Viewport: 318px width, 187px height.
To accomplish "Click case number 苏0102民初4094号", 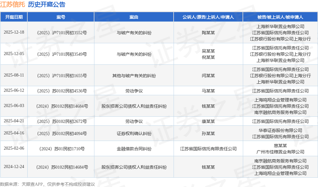I will coord(69,133).
